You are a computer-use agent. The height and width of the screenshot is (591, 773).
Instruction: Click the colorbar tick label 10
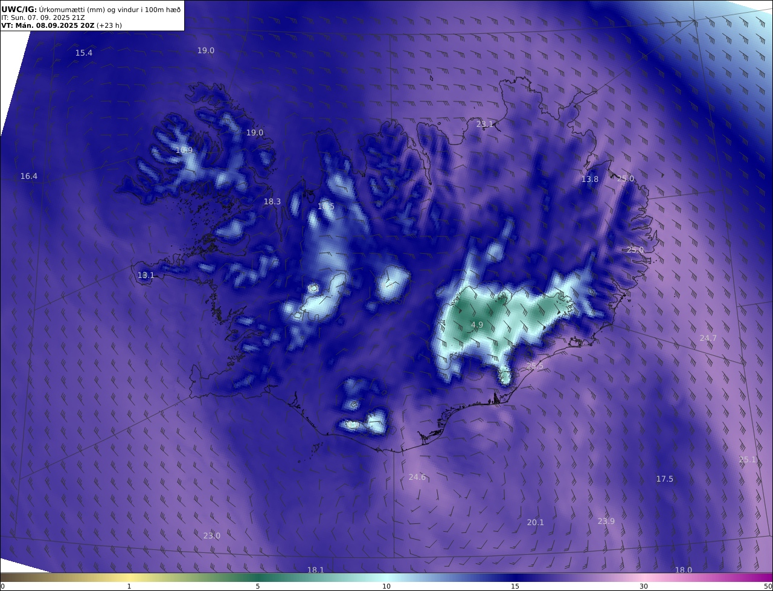pyautogui.click(x=386, y=586)
